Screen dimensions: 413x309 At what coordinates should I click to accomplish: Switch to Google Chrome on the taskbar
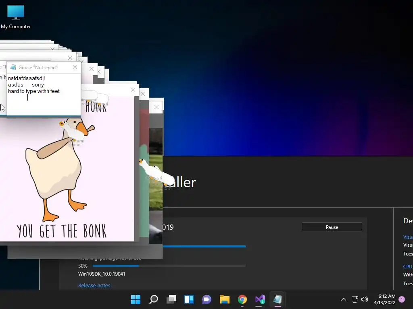(242, 299)
